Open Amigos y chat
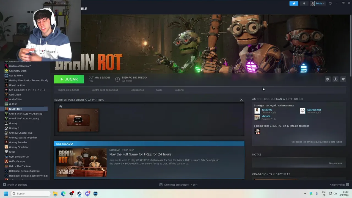This screenshot has width=352, height=198. (339, 185)
